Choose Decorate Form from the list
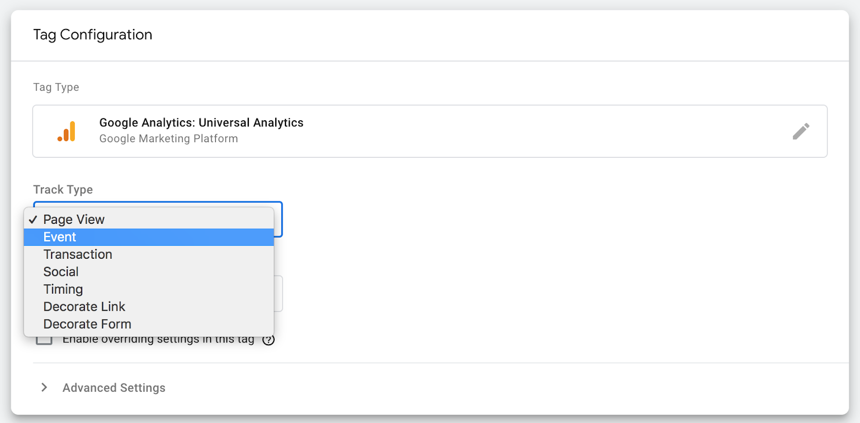 (x=87, y=324)
